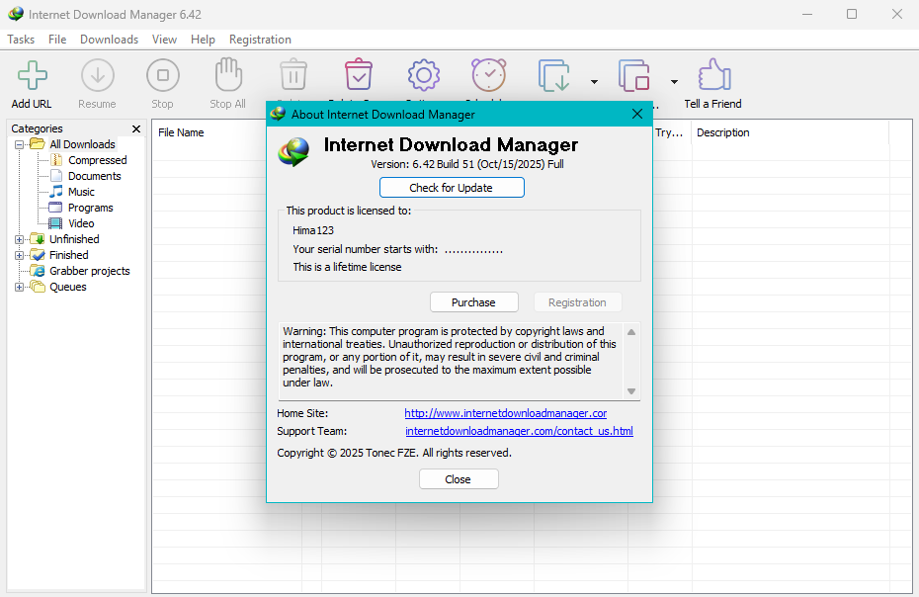
Task: Click the Unfinished folder icon
Action: [x=38, y=239]
